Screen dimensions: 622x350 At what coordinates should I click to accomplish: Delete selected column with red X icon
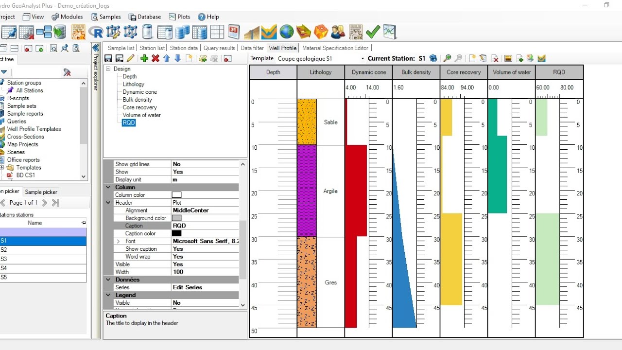click(155, 58)
